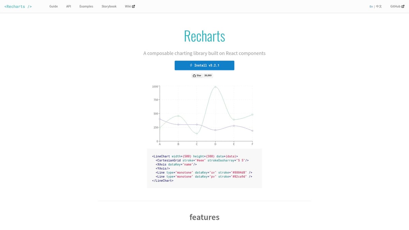Click the external-link icon next to GitHub

click(403, 6)
